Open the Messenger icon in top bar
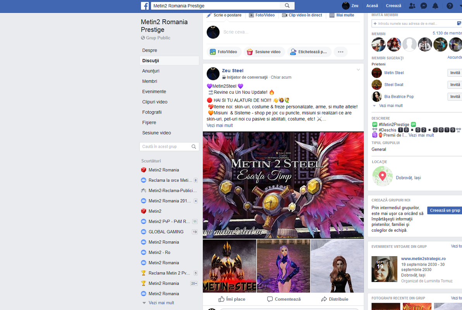This screenshot has width=462, height=310. 424,5
